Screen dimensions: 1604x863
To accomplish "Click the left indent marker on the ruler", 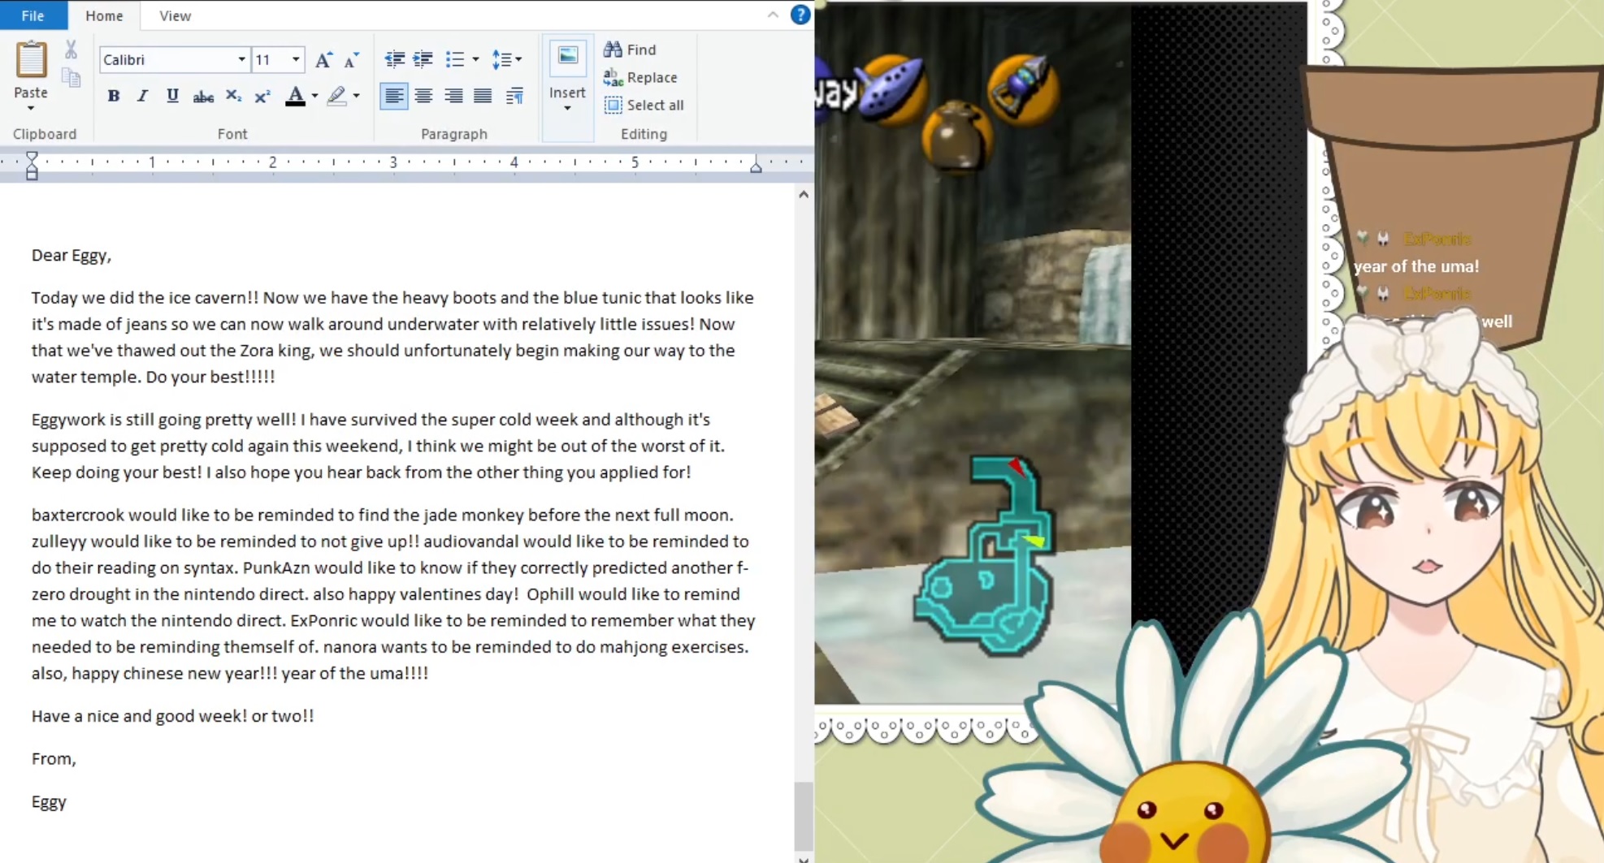I will click(x=32, y=165).
